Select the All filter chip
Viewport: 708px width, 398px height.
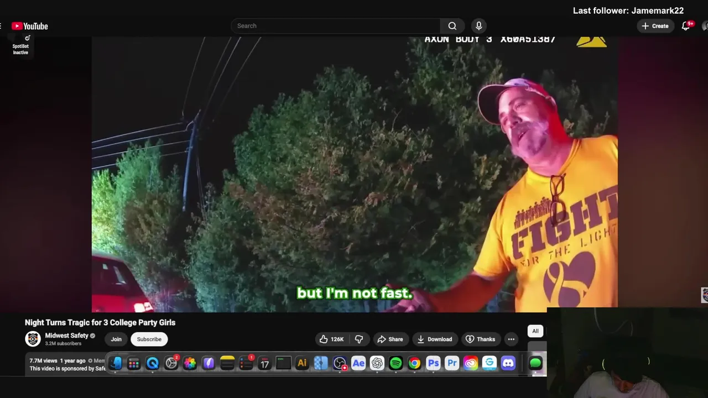[535, 331]
